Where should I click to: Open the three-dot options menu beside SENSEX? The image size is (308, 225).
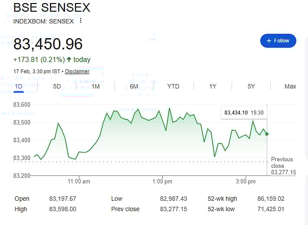(x=80, y=21)
